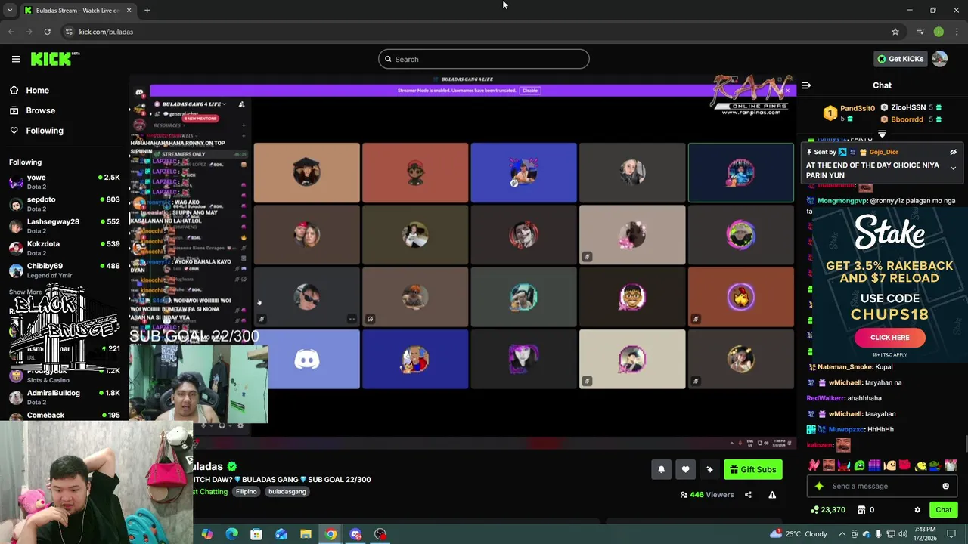
Task: Toggle stream notifications bell
Action: click(661, 469)
